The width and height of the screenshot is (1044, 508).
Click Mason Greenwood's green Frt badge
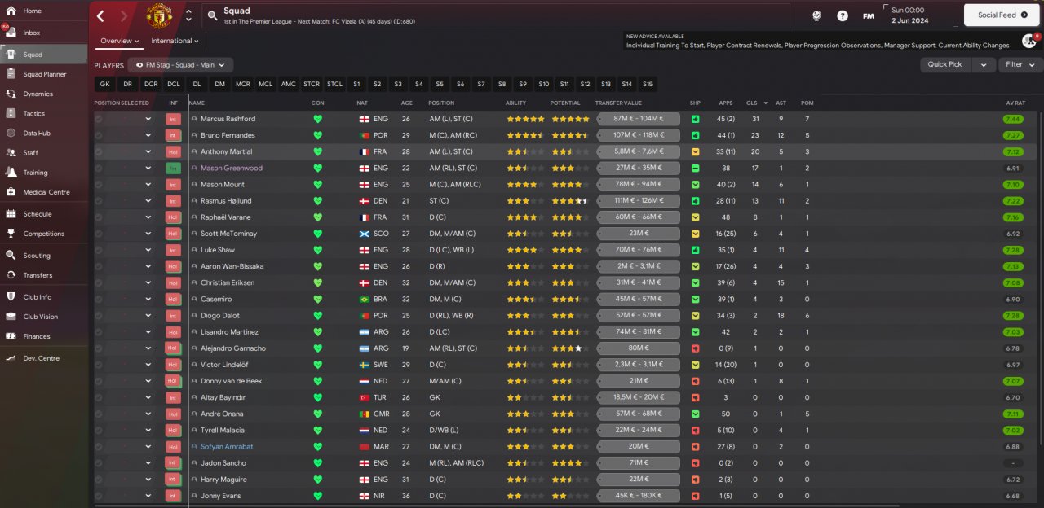coord(173,168)
